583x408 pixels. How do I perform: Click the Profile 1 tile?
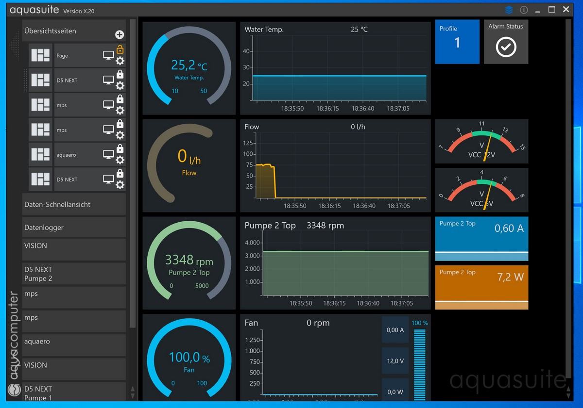click(x=457, y=42)
